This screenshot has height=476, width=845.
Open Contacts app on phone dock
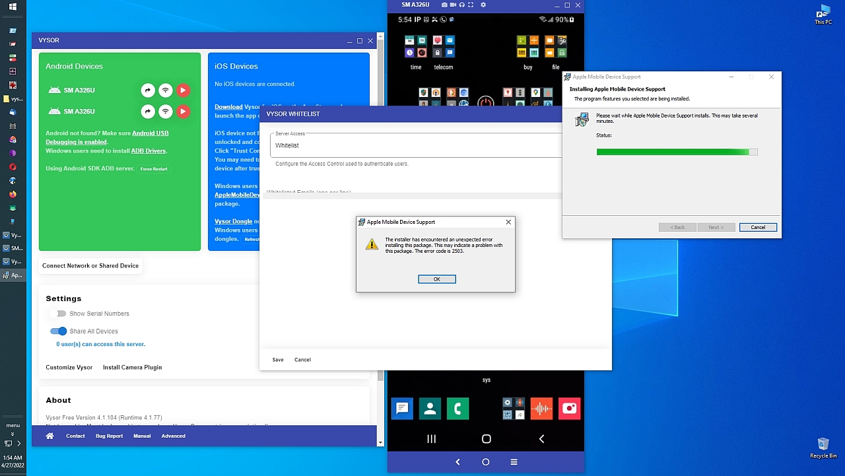coord(430,409)
